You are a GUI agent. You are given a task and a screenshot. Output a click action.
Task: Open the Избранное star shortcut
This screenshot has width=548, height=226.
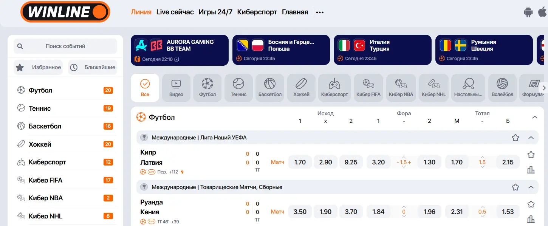(39, 67)
